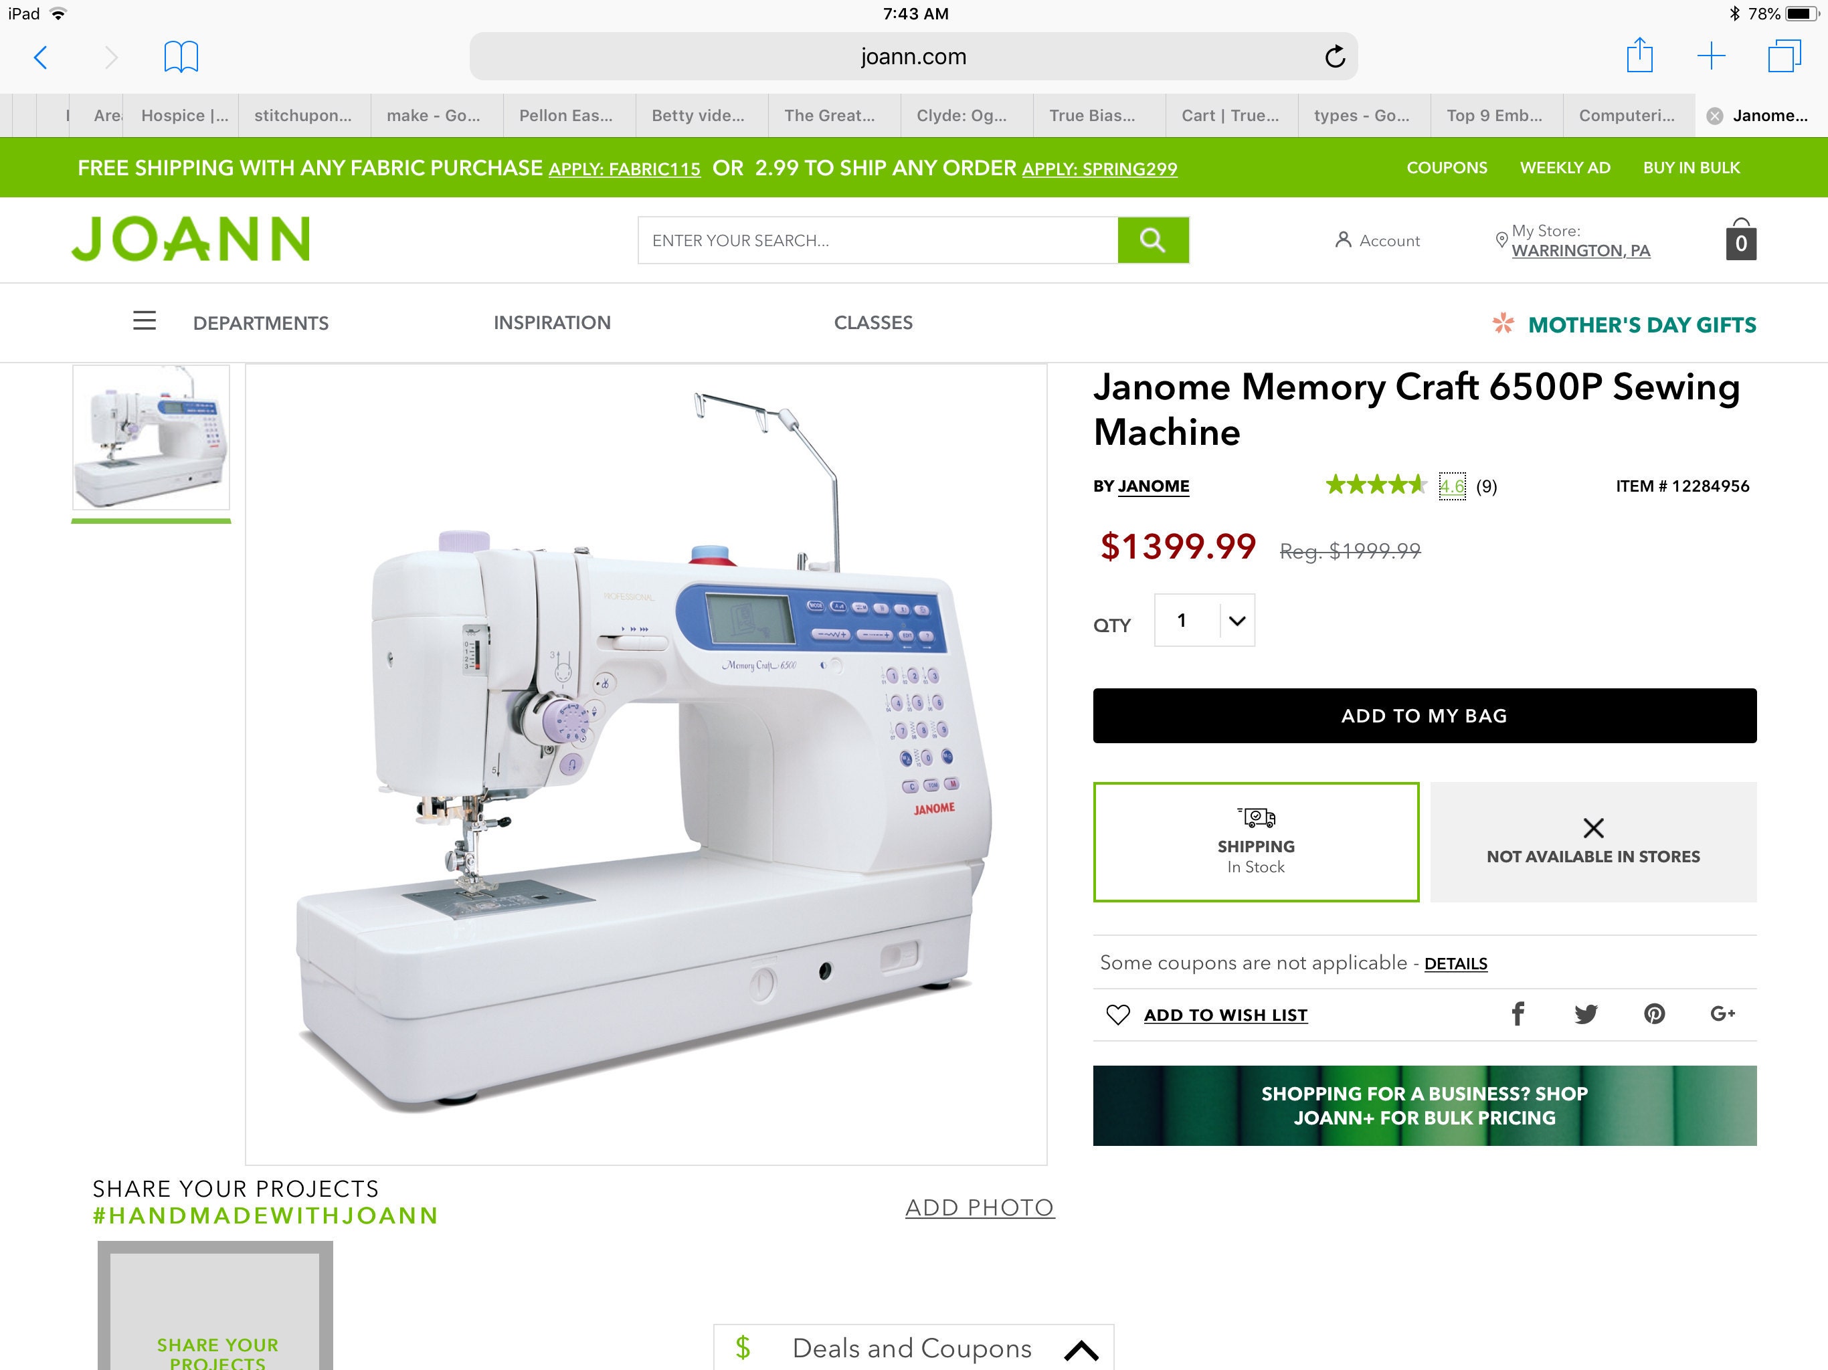This screenshot has height=1370, width=1828.
Task: Open the shopping bag icon
Action: pos(1740,239)
